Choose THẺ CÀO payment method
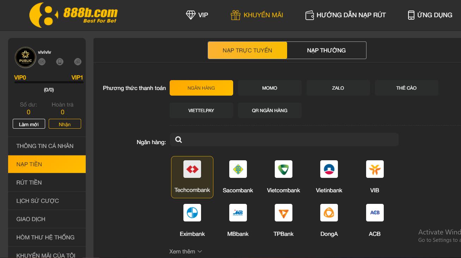 407,88
